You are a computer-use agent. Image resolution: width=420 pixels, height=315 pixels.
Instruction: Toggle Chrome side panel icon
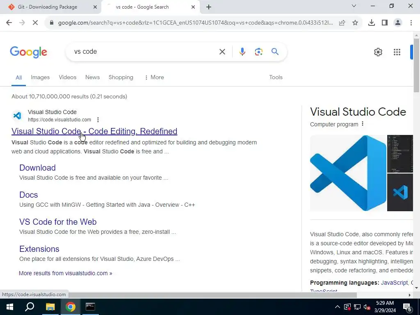pyautogui.click(x=385, y=23)
